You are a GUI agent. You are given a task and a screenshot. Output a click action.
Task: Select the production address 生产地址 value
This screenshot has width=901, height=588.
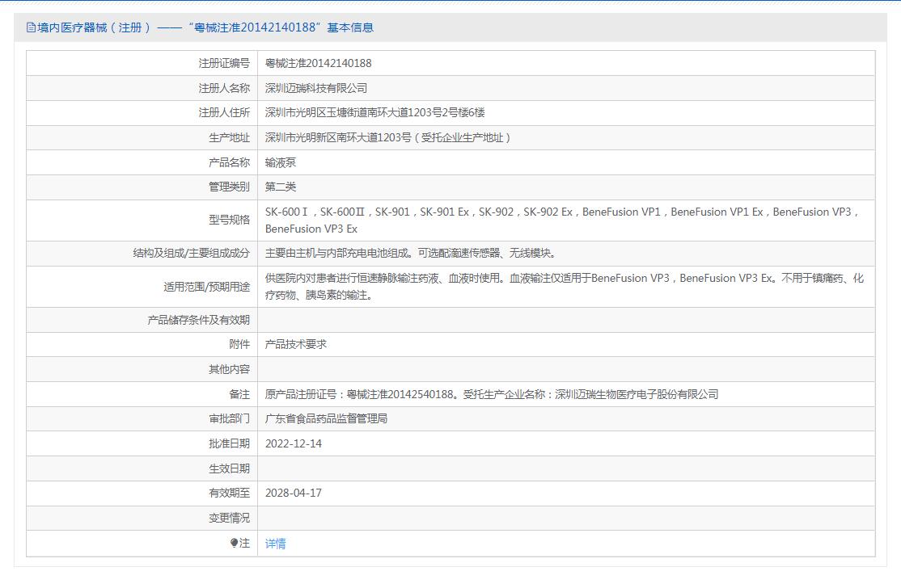point(388,137)
